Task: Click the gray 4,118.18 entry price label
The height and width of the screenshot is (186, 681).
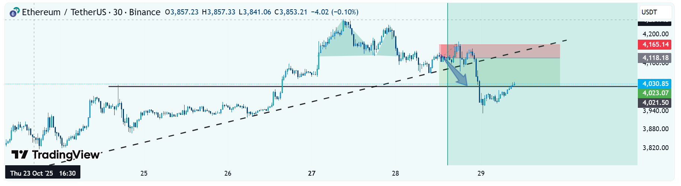Action: coord(655,58)
